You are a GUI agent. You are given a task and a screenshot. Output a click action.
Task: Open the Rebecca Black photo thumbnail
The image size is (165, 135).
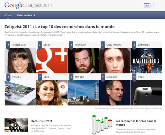(20, 61)
